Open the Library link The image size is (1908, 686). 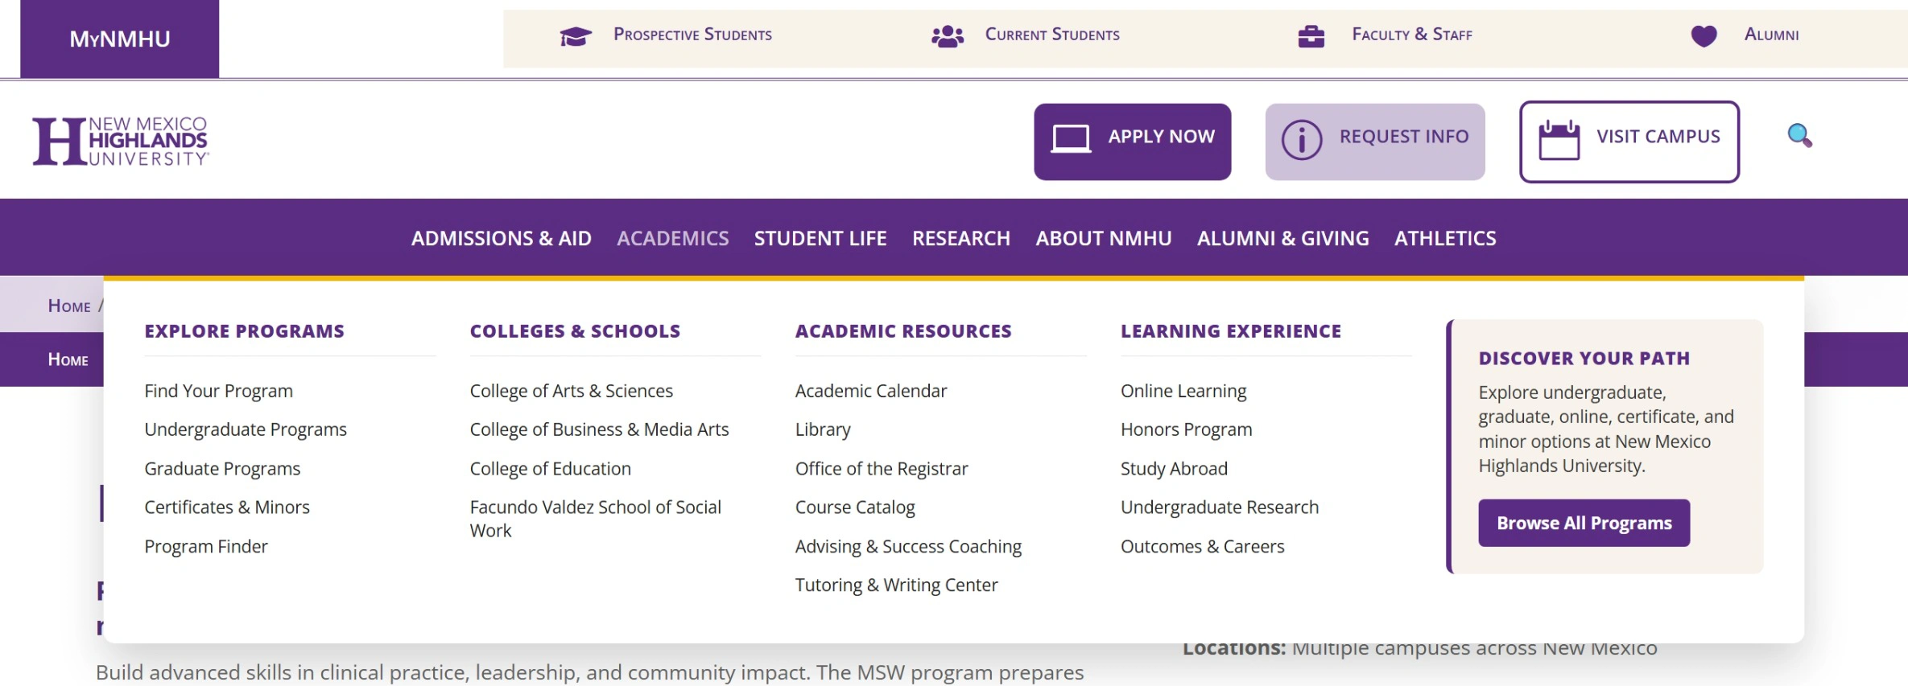tap(823, 429)
